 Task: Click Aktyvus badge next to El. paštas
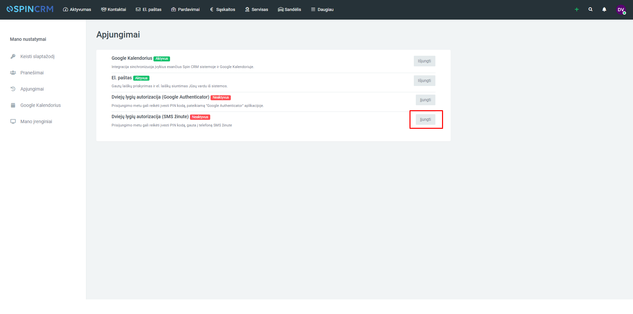(x=141, y=78)
